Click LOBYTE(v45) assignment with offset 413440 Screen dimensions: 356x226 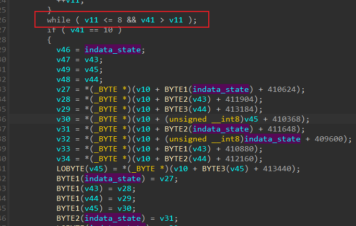point(178,169)
